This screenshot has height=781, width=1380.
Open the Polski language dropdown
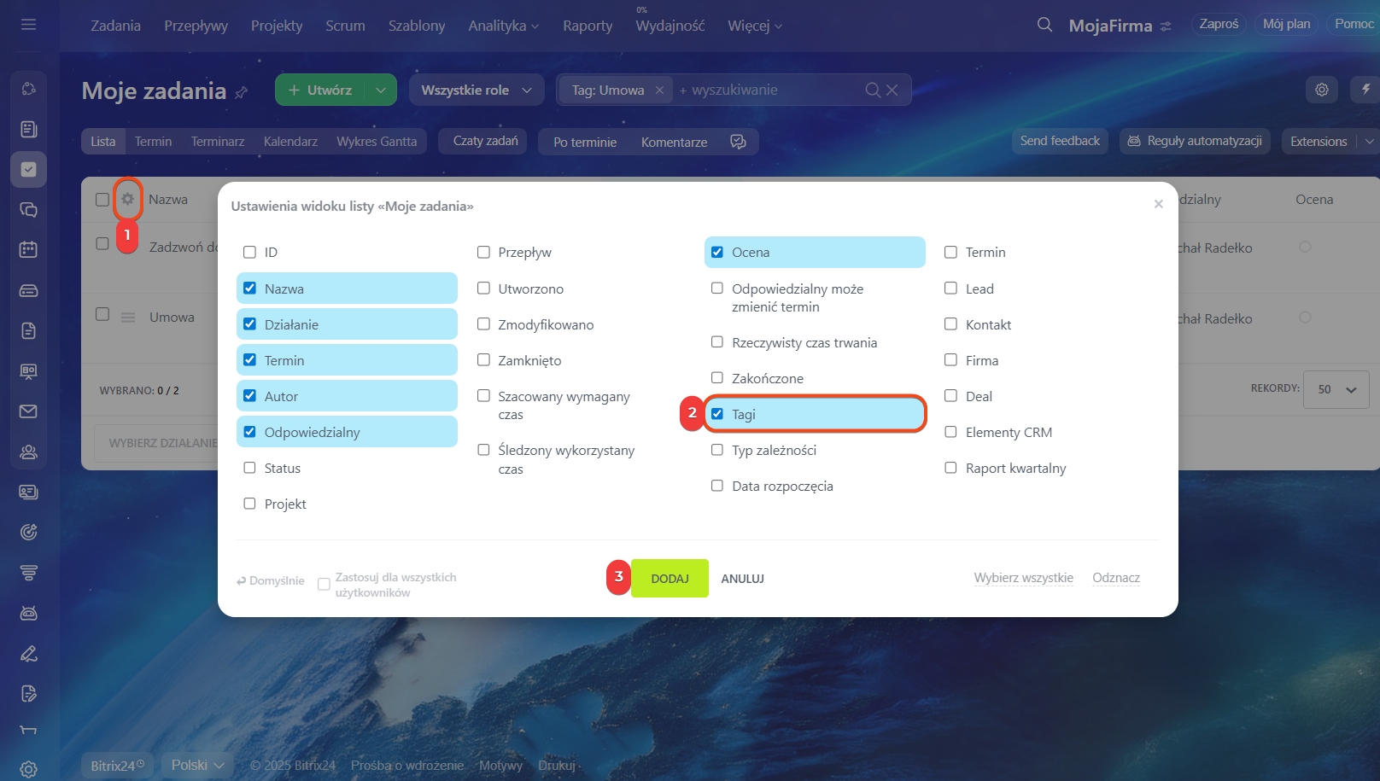tap(197, 765)
